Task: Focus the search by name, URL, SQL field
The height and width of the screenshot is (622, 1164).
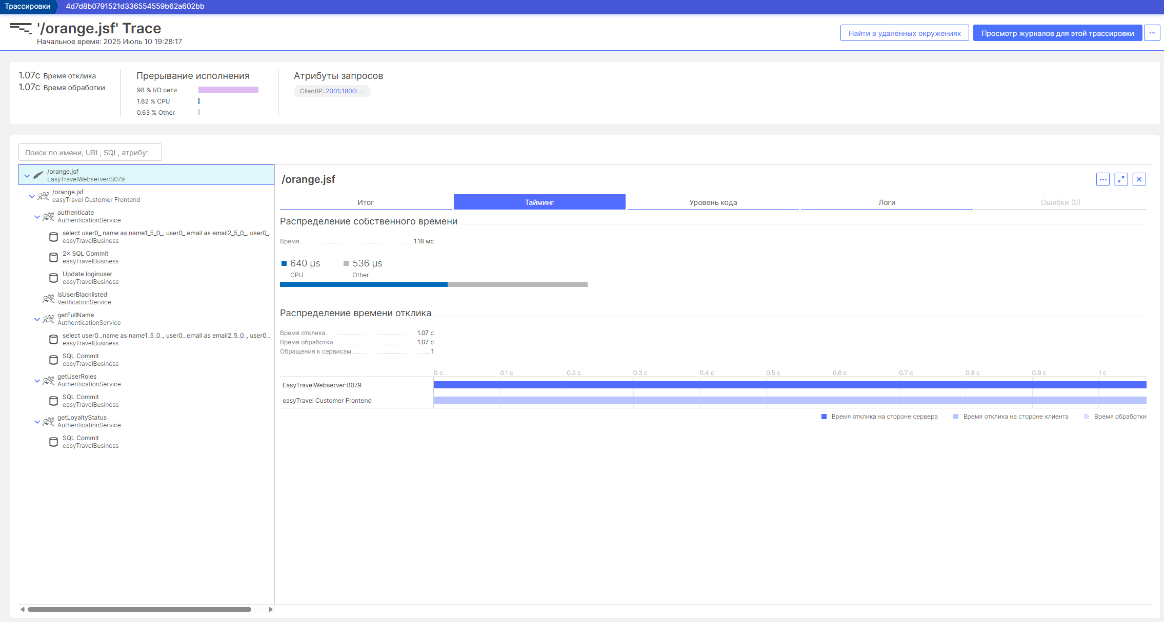Action: (90, 153)
